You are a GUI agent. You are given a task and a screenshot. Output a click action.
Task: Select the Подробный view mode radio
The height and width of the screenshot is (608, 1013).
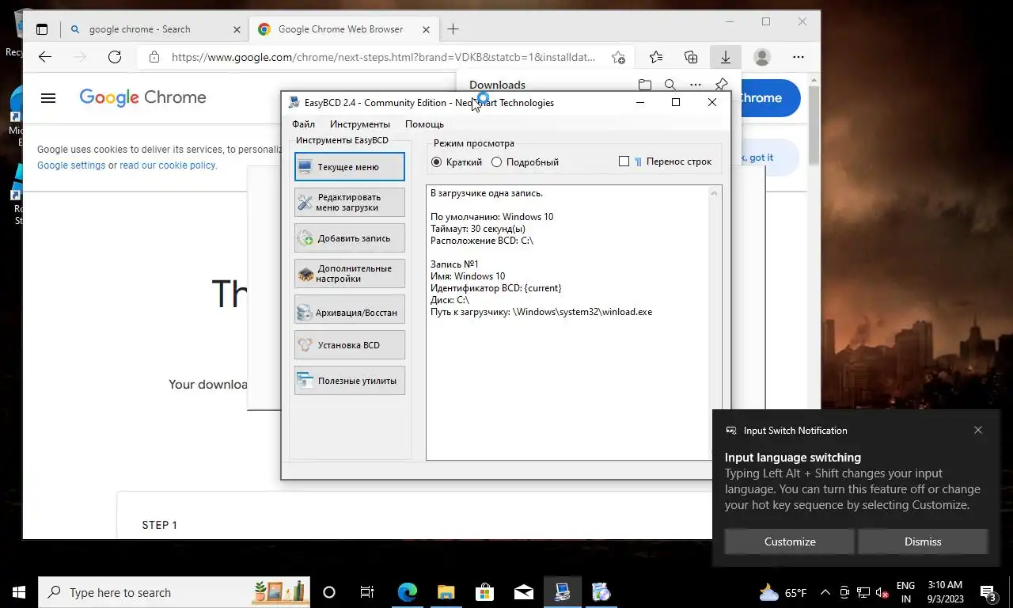(525, 161)
